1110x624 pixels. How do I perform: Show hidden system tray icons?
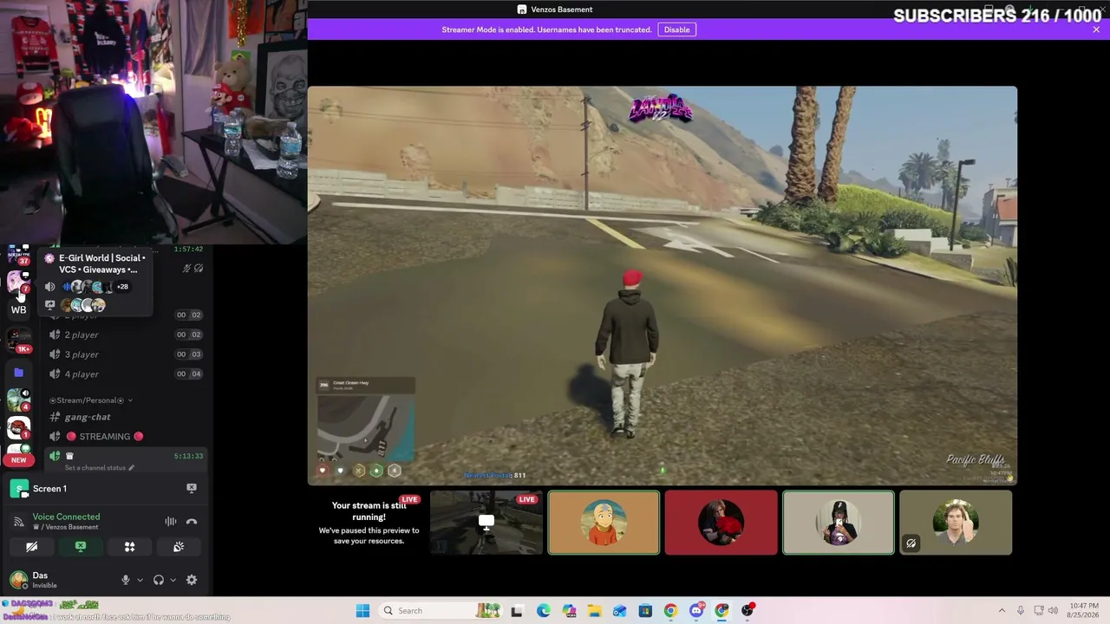[x=1002, y=611]
